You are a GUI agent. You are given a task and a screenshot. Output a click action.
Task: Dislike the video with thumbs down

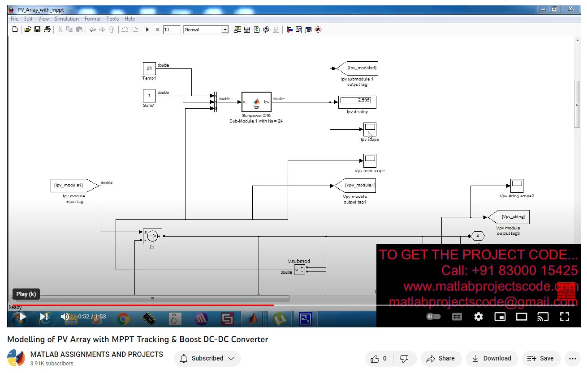coord(404,358)
